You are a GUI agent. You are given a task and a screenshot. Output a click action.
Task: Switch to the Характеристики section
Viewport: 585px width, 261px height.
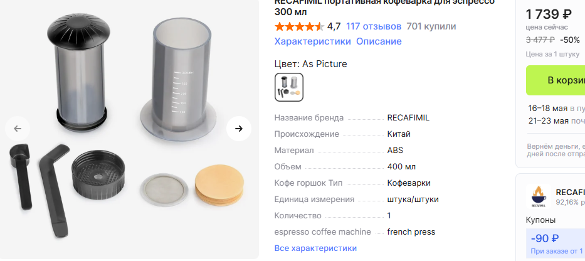click(312, 41)
